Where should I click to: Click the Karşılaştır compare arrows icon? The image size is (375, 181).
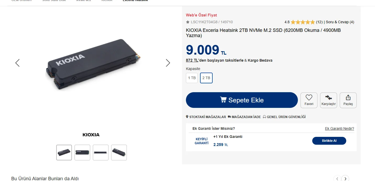coord(328,98)
